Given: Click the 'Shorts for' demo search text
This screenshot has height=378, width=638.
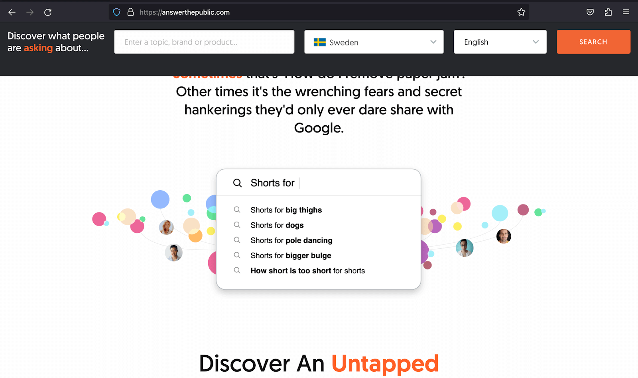Looking at the screenshot, I should point(272,183).
